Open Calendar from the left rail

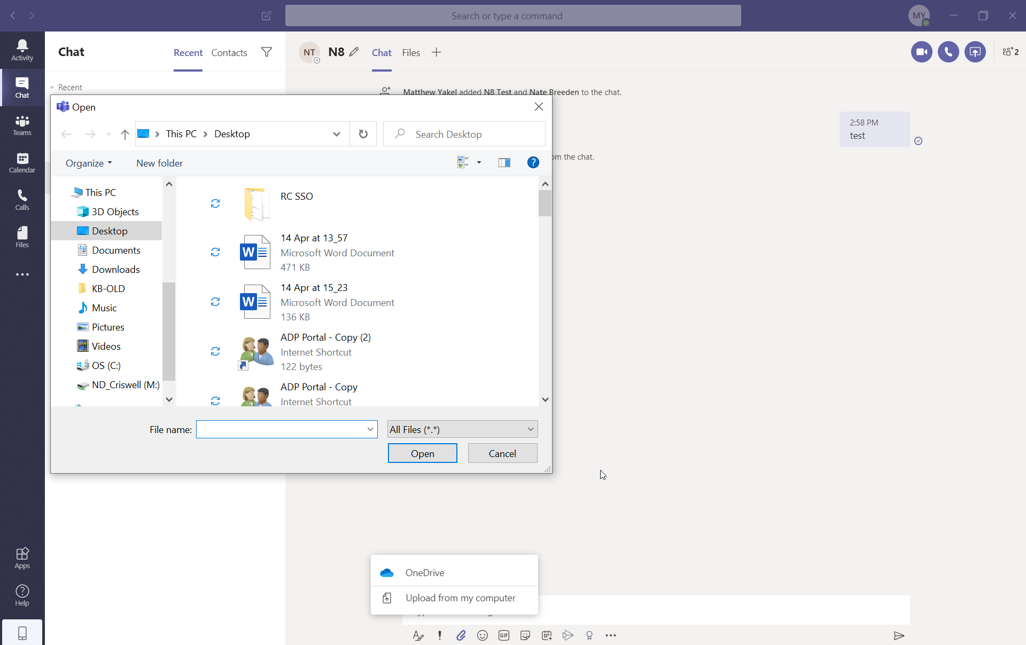click(x=22, y=162)
